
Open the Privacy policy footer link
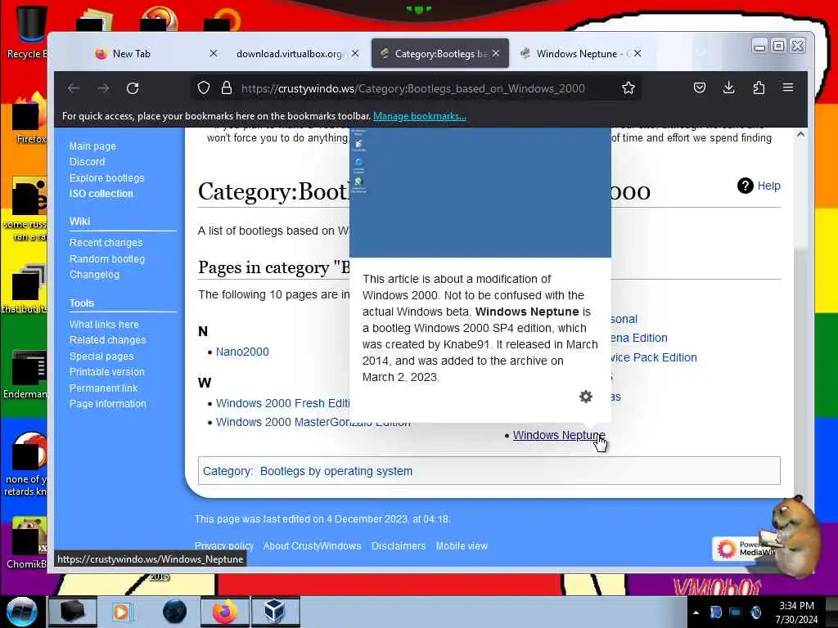coord(224,545)
